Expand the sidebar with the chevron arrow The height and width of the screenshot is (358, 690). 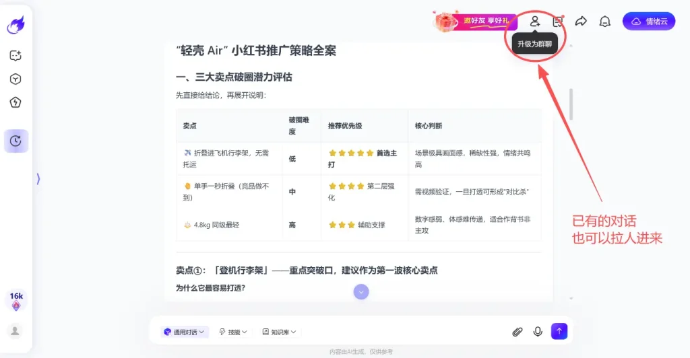click(x=38, y=178)
